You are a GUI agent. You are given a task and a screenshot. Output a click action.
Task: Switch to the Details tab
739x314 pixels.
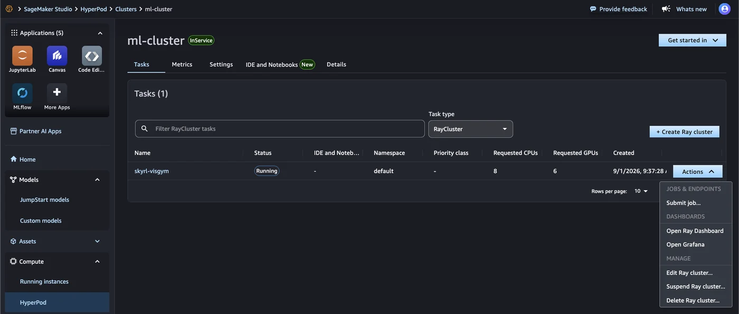336,64
